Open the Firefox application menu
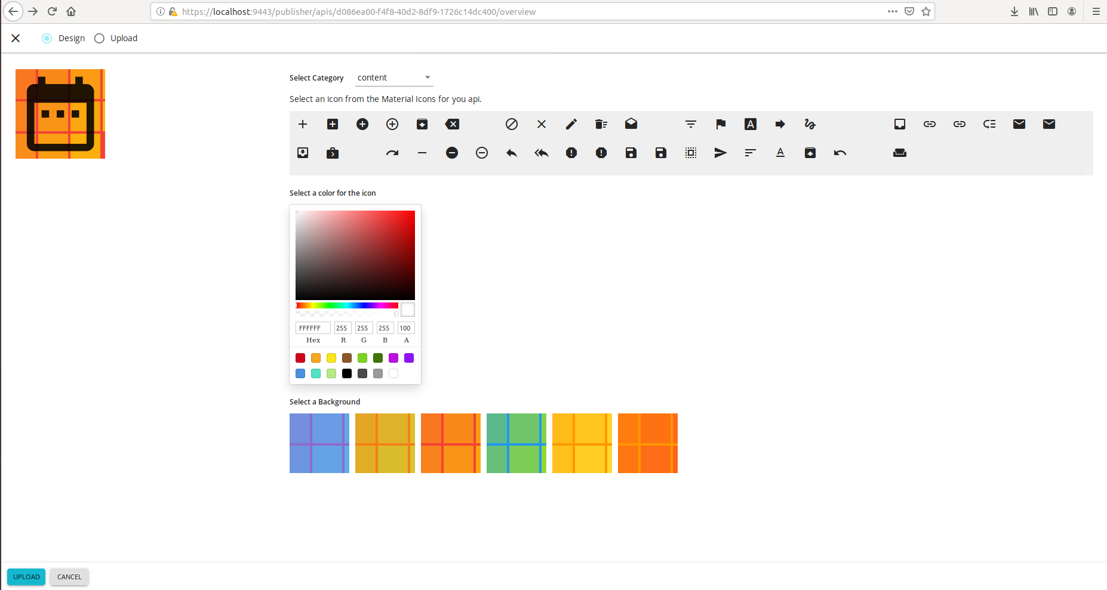 click(x=1095, y=11)
